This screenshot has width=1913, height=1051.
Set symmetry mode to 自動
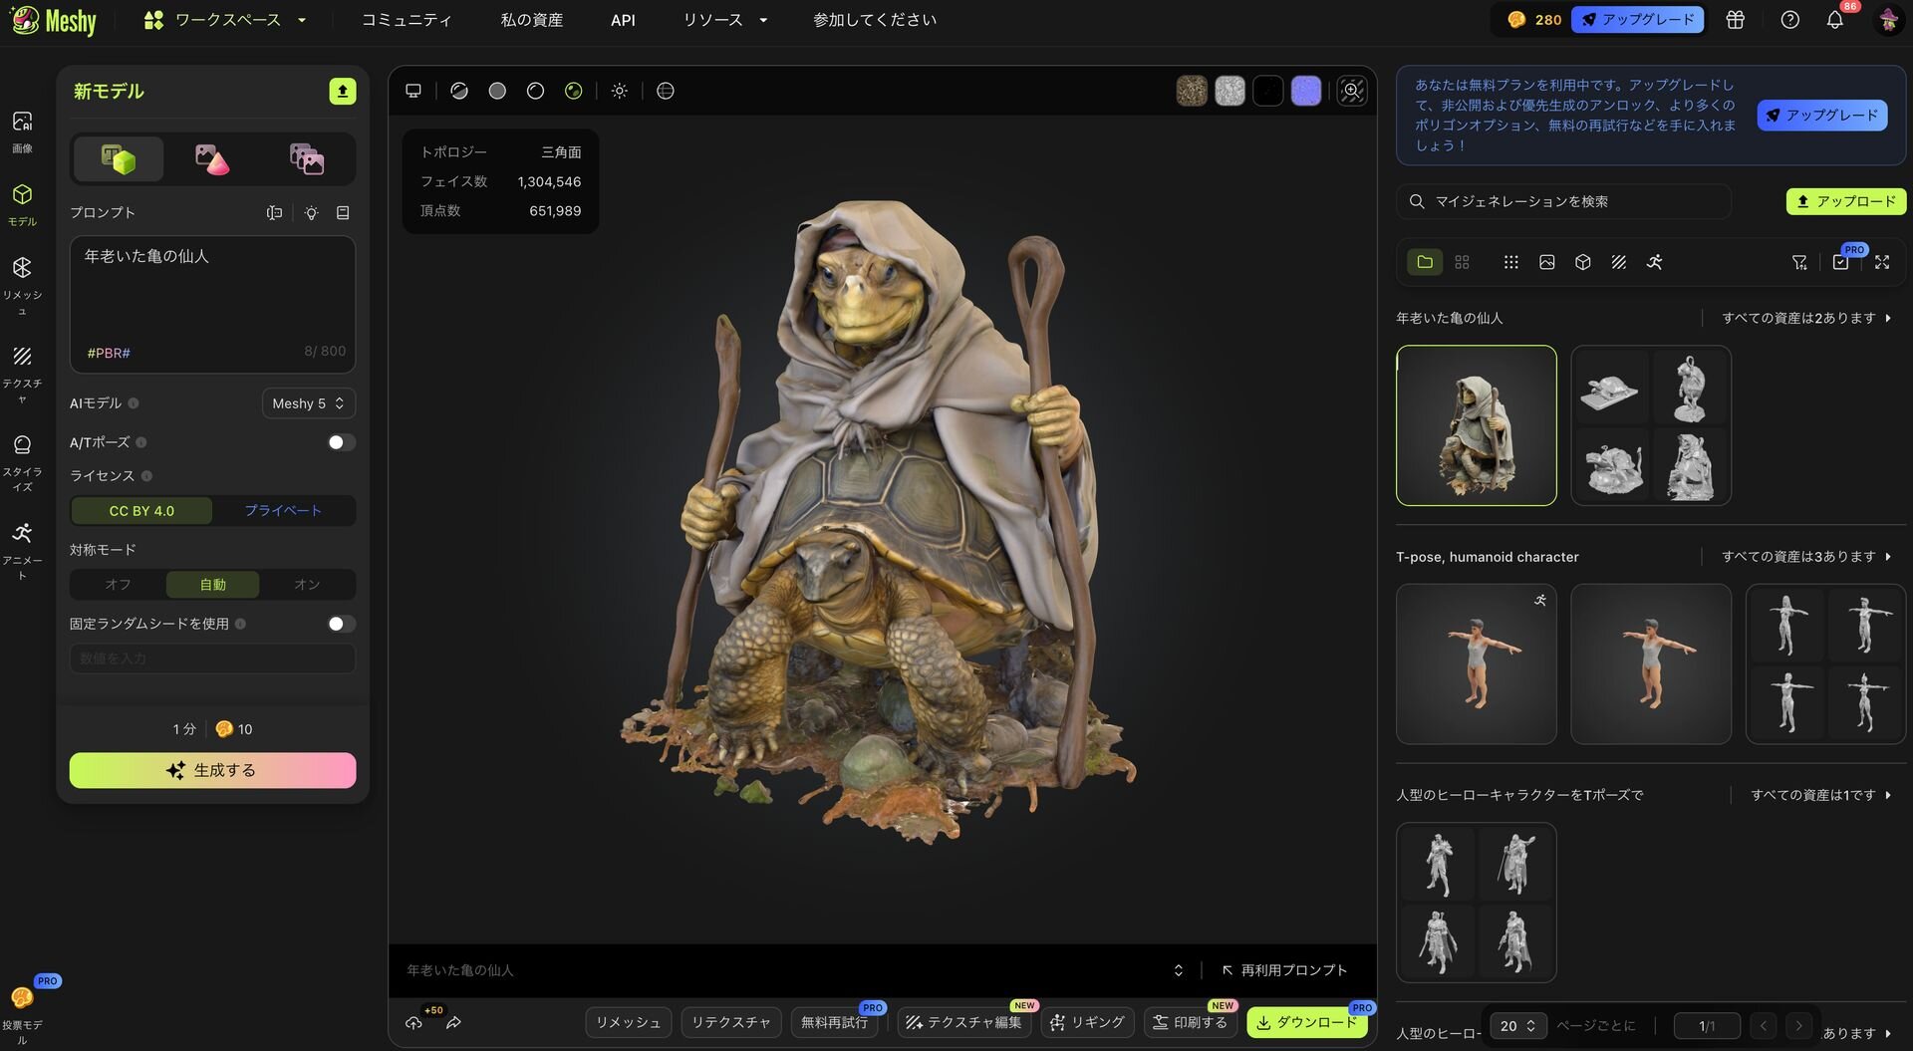click(212, 585)
